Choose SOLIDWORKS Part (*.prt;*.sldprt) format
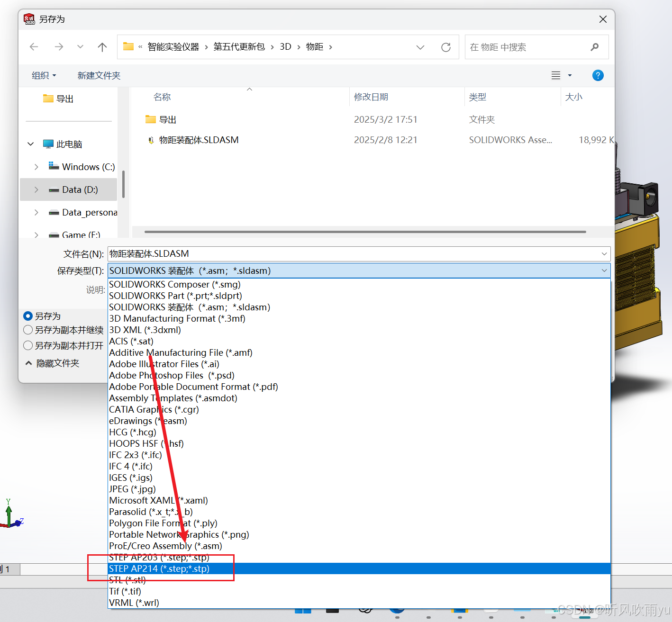Image resolution: width=672 pixels, height=622 pixels. tap(359, 296)
